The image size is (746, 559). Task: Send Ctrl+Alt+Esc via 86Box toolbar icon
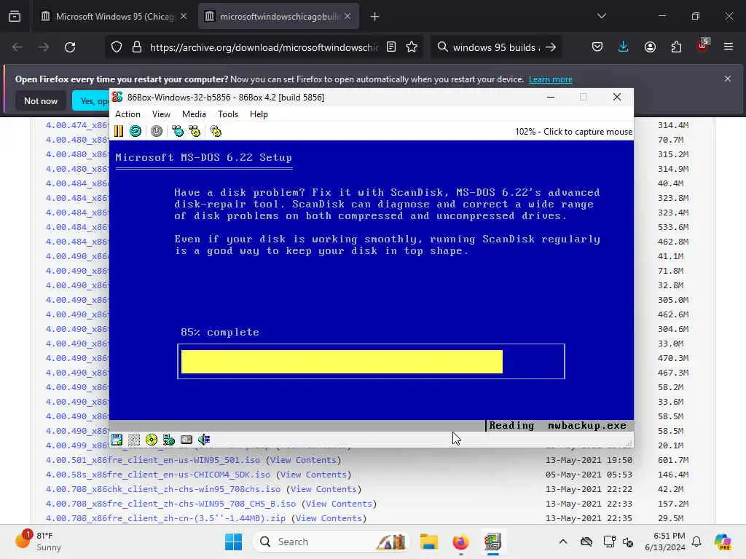pos(195,131)
